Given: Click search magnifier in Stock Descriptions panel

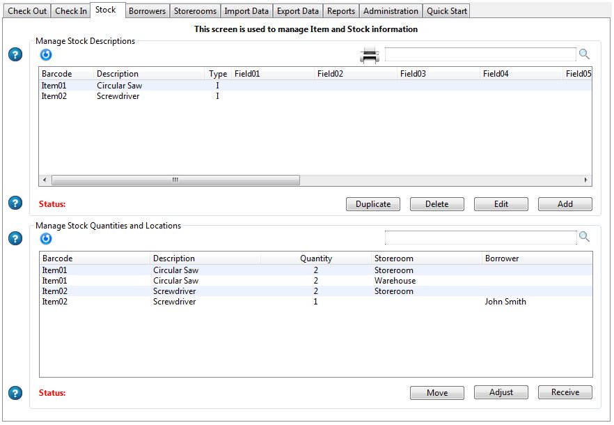Looking at the screenshot, I should (x=584, y=54).
